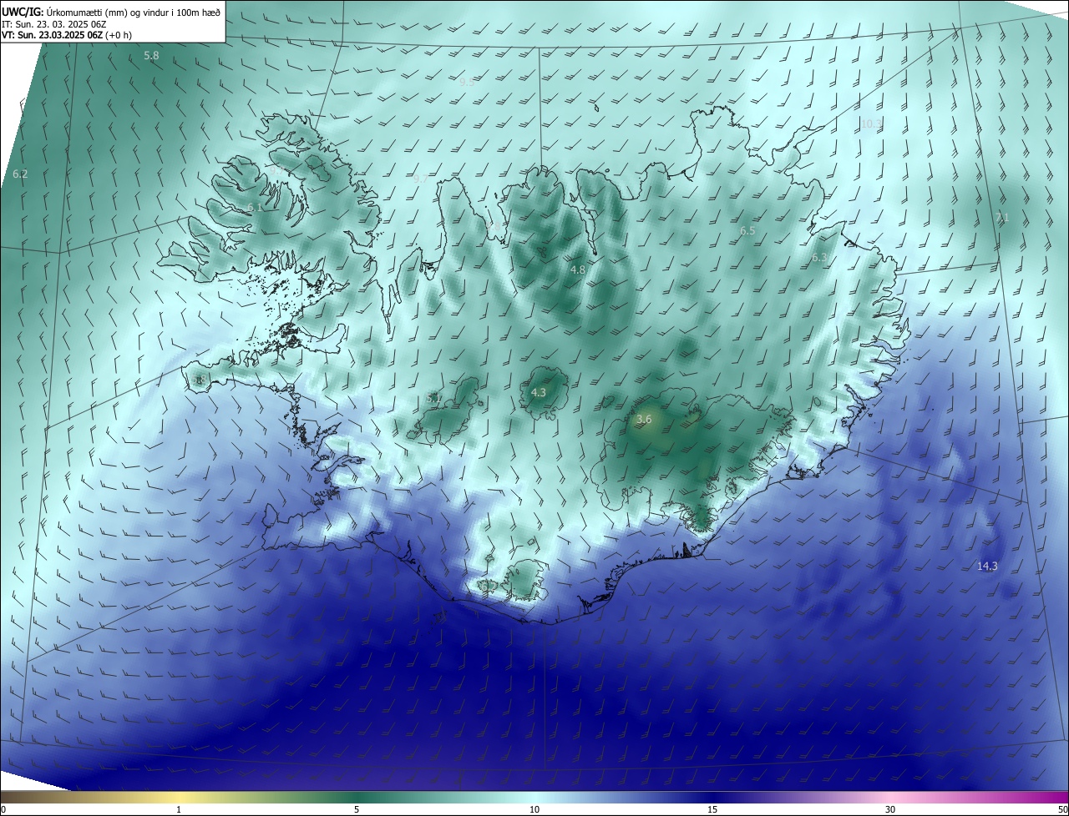
Task: Click the 'UWC/IG: Úrkomumætti (mm)' title line
Action: (111, 12)
